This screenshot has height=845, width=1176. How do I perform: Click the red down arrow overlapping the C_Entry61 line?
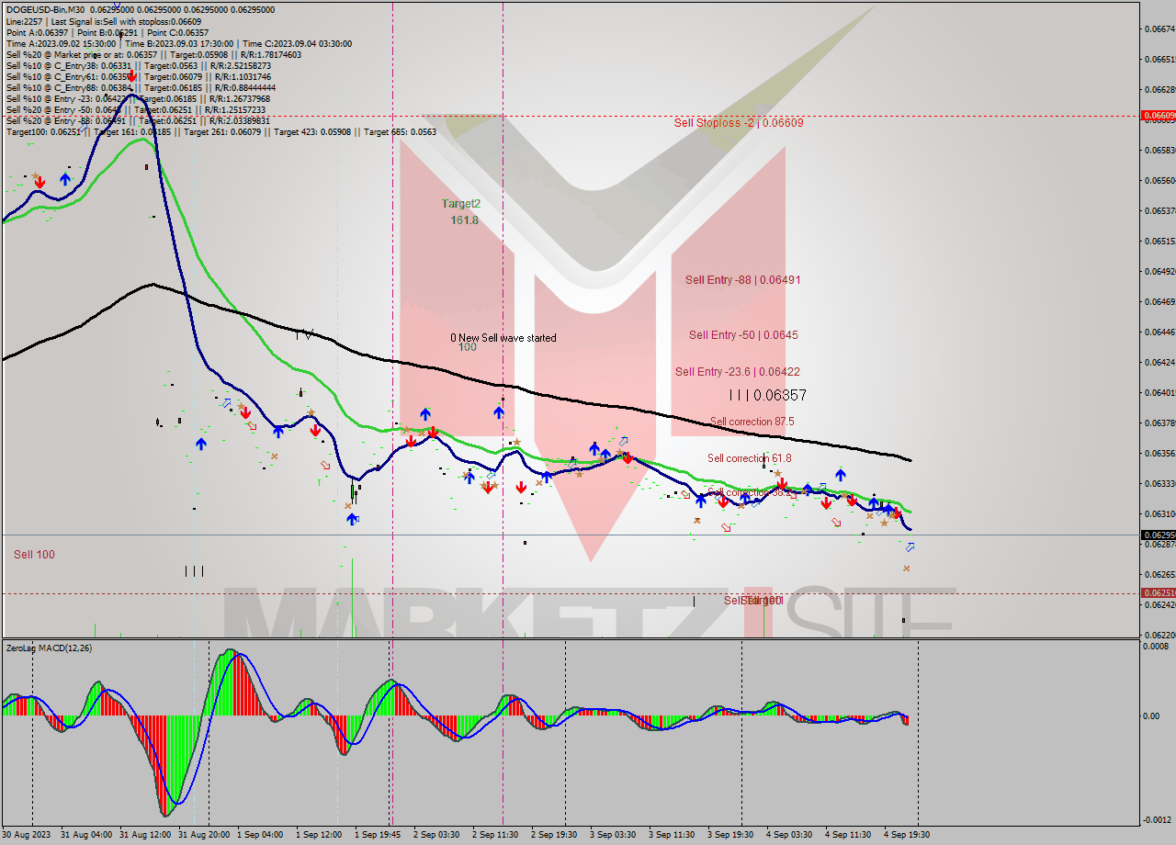coord(131,76)
